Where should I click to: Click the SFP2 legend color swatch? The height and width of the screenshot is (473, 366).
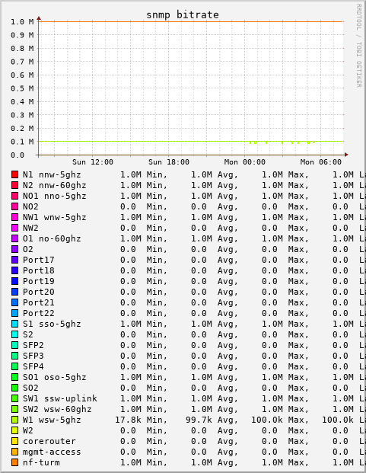[x=14, y=345]
